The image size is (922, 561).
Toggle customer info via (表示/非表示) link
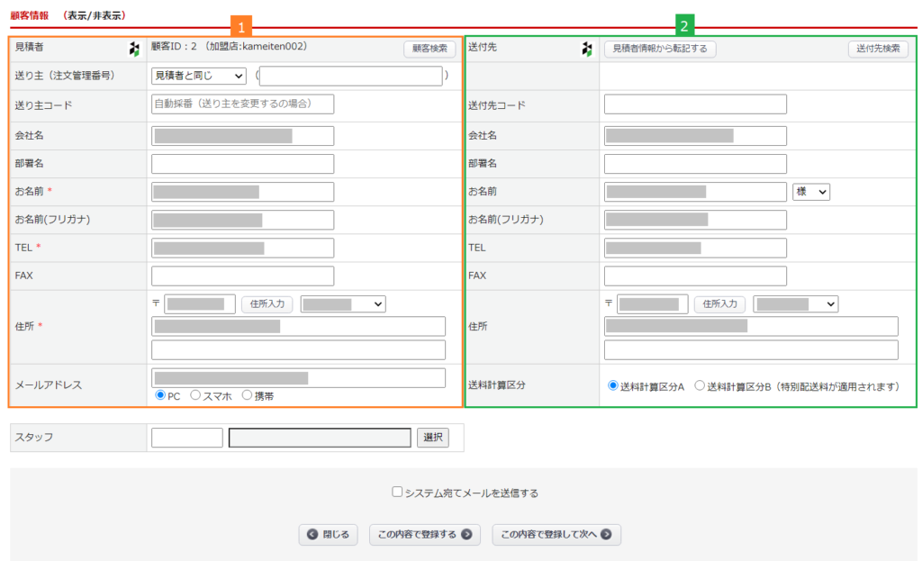[x=95, y=15]
